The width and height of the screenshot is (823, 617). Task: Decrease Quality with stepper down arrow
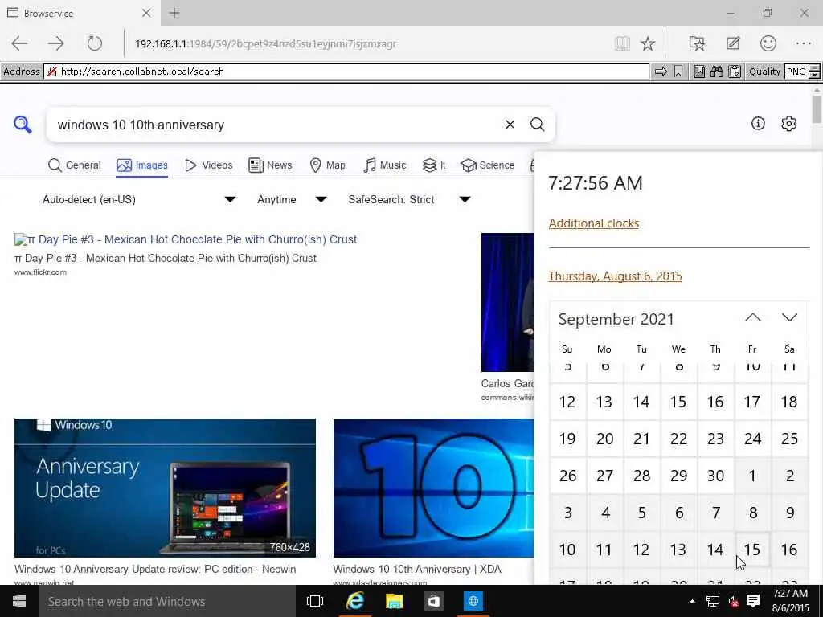(x=814, y=75)
